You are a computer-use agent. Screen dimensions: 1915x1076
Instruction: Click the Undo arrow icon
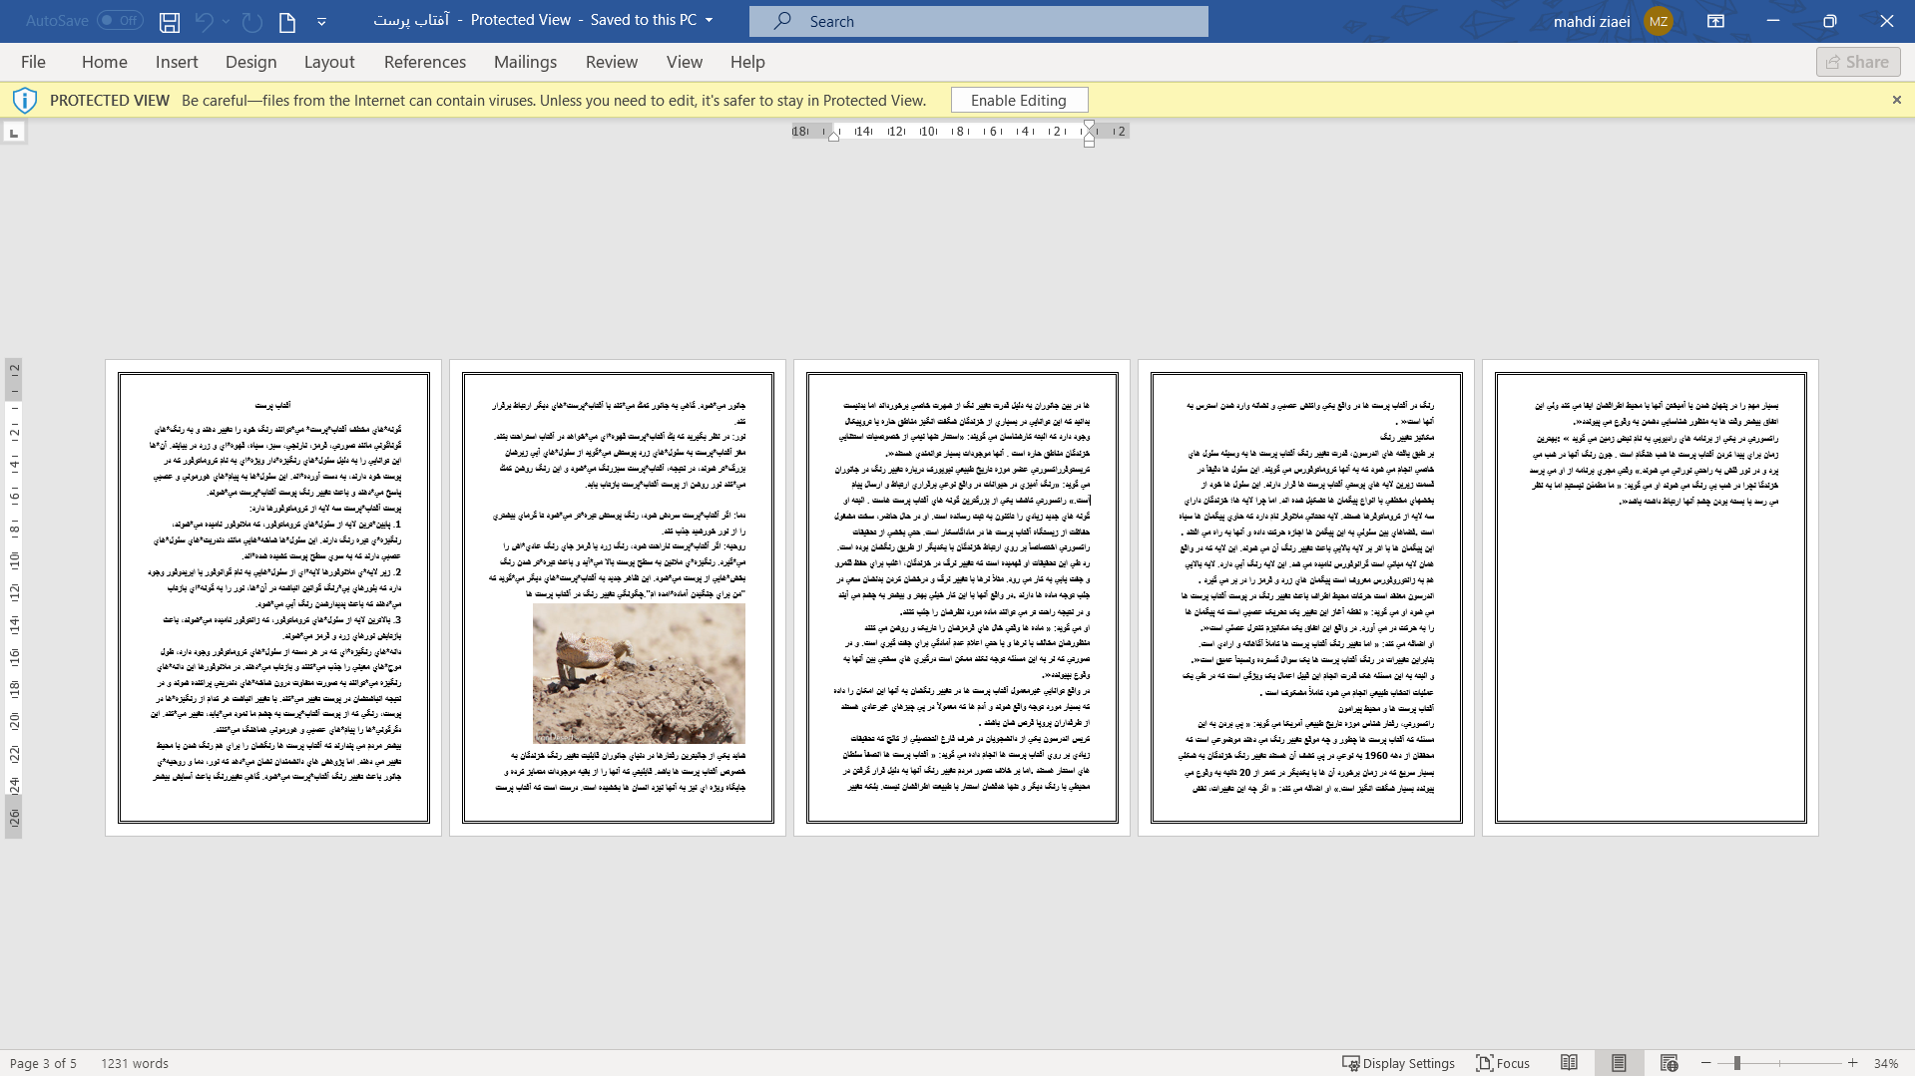click(x=204, y=21)
